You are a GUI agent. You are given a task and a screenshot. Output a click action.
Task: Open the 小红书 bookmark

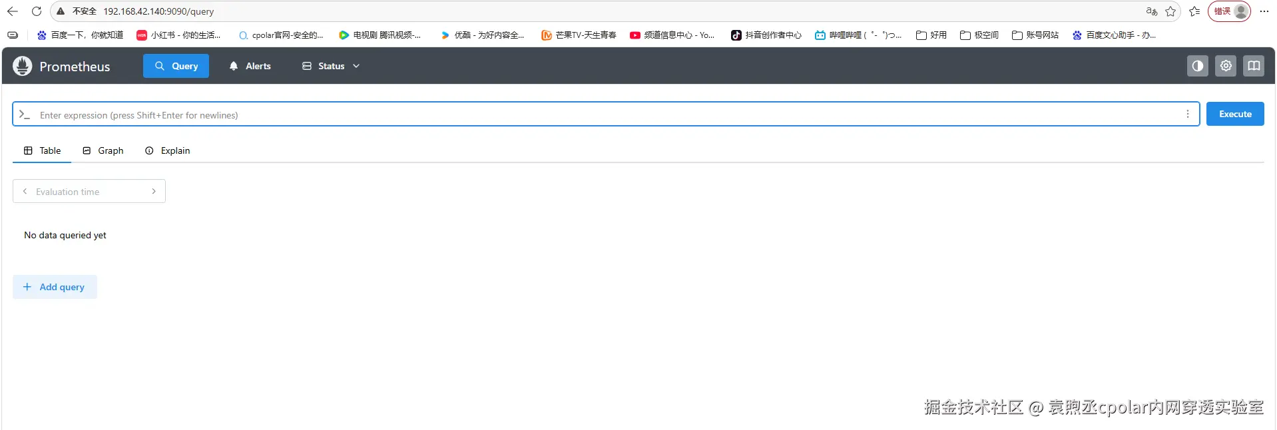[178, 35]
